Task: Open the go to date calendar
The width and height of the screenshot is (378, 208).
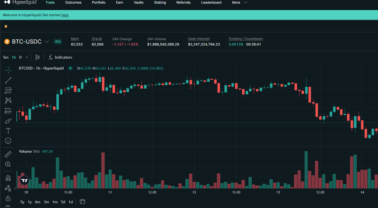Action: pos(82,202)
